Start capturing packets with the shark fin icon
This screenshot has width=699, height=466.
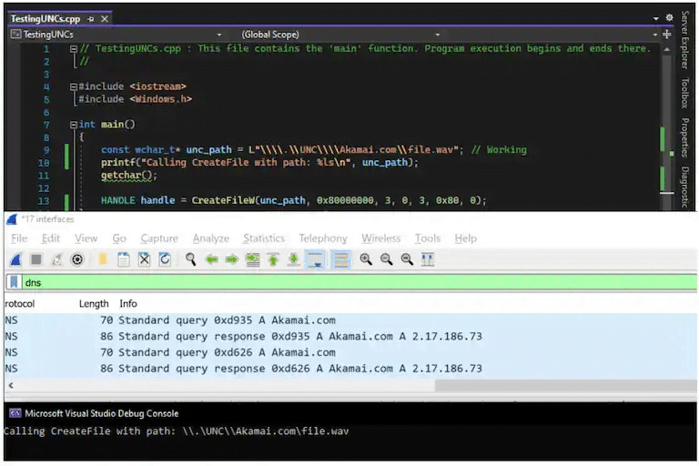click(x=15, y=259)
